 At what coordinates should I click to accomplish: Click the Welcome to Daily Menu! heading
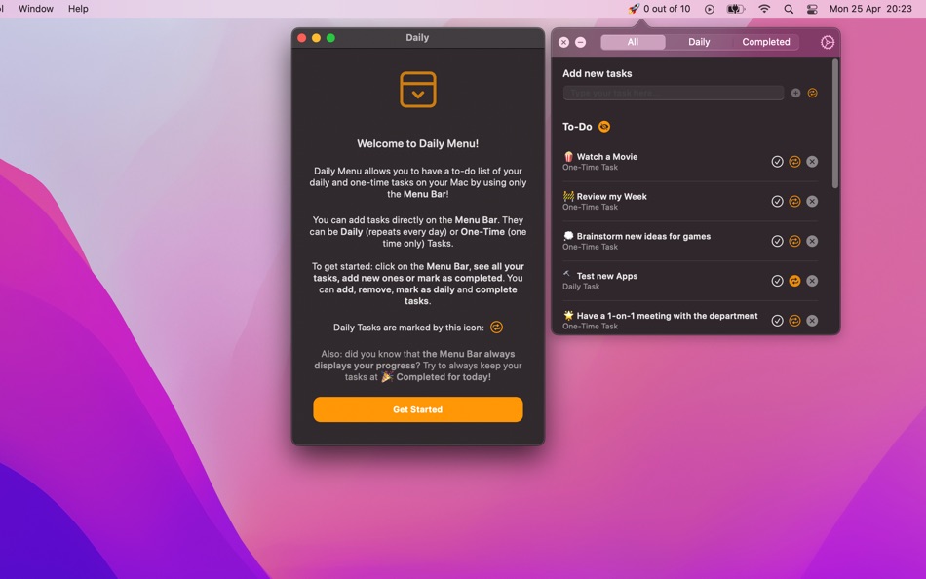pyautogui.click(x=417, y=143)
